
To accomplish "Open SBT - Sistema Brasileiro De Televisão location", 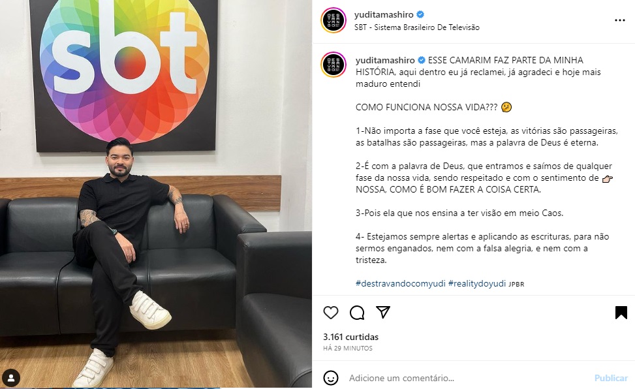I will 417,27.
